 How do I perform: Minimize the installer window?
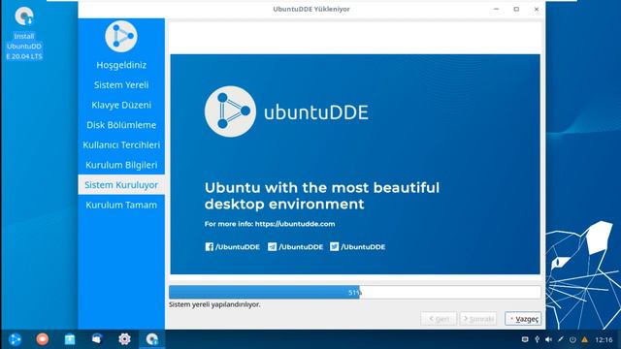click(496, 9)
